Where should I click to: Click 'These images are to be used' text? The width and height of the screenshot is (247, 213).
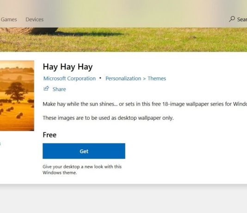(x=108, y=118)
